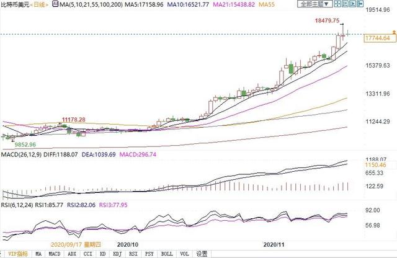Click the 655.33 MACD axis label

click(x=375, y=173)
